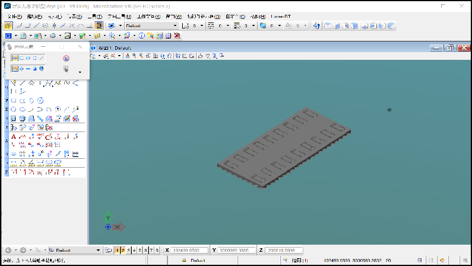Click the Zoom In view control
The image size is (472, 266).
click(134, 56)
